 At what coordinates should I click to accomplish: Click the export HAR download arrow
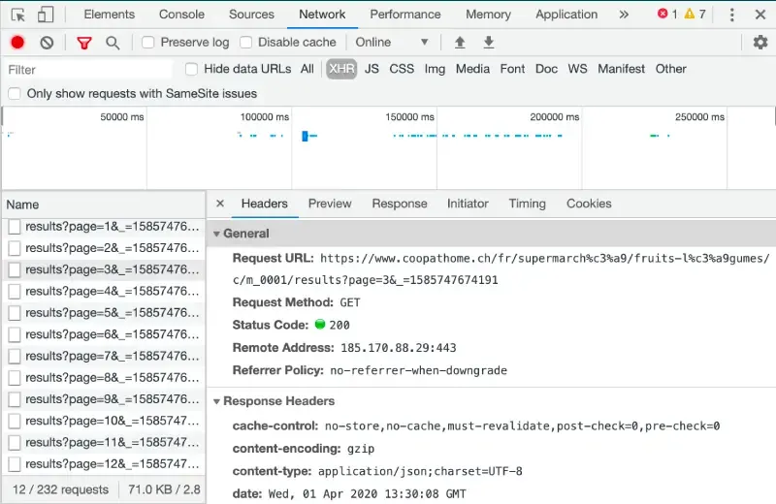coord(489,43)
